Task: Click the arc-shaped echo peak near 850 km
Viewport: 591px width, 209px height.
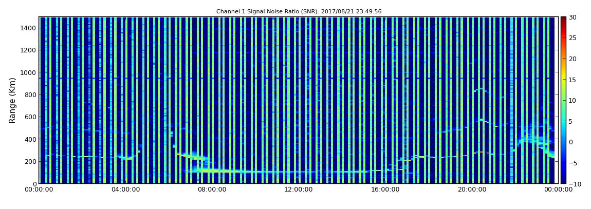Action: coord(480,90)
